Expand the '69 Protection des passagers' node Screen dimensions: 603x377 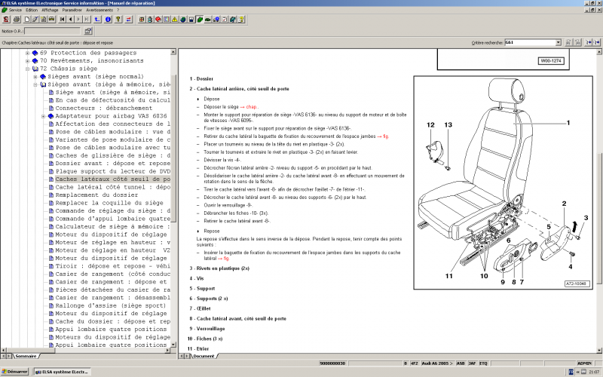(28, 53)
